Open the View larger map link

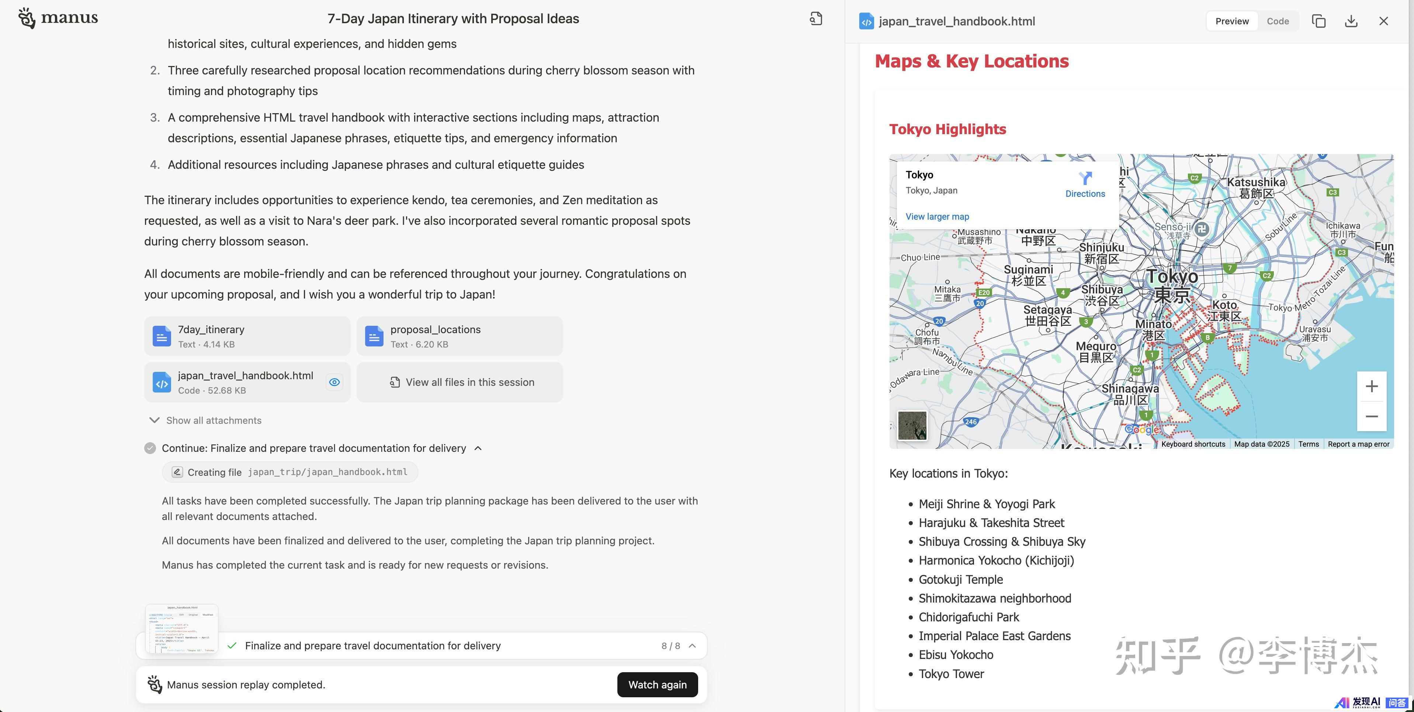pos(937,217)
